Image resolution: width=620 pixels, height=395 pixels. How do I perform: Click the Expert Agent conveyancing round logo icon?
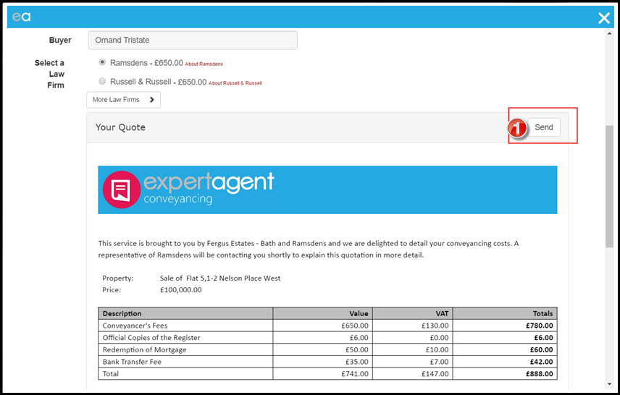(x=122, y=190)
